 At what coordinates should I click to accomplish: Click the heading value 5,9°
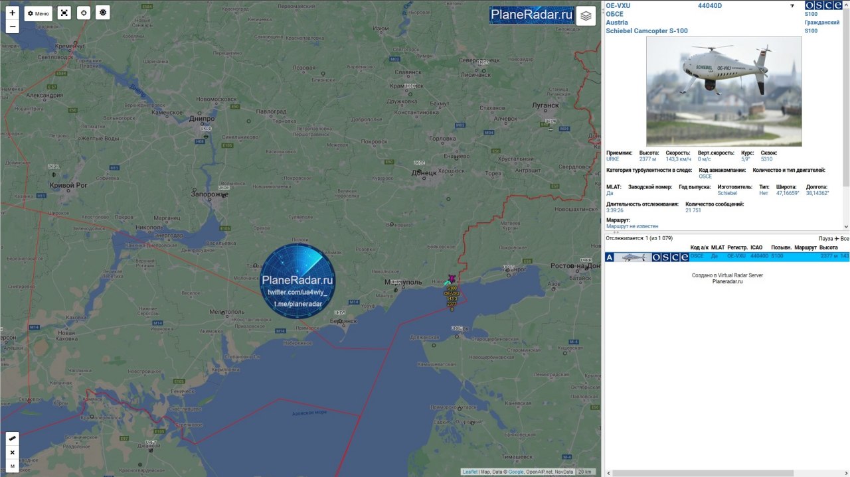pyautogui.click(x=746, y=159)
